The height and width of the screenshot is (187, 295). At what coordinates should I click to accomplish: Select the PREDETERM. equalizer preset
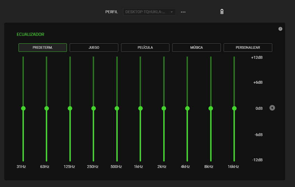click(x=43, y=48)
